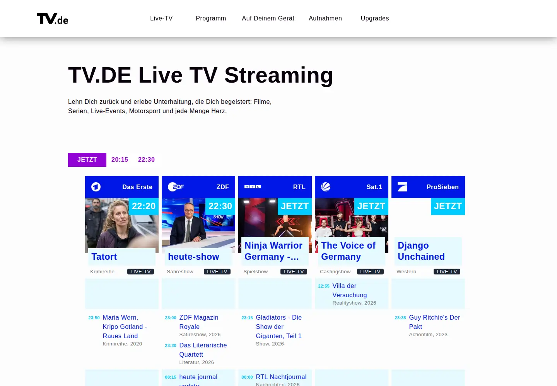Viewport: 557px width, 386px height.
Task: Click the ProSieben channel name
Action: coord(443,187)
